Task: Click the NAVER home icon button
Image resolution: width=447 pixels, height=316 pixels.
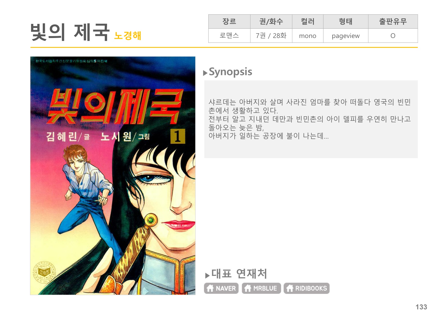Action: click(221, 288)
